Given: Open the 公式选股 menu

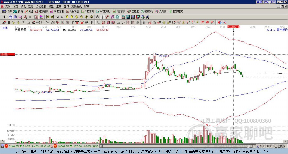Looking at the screenshot, I should point(41,6).
